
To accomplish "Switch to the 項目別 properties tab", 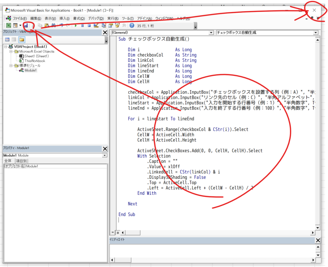I will (x=21, y=161).
